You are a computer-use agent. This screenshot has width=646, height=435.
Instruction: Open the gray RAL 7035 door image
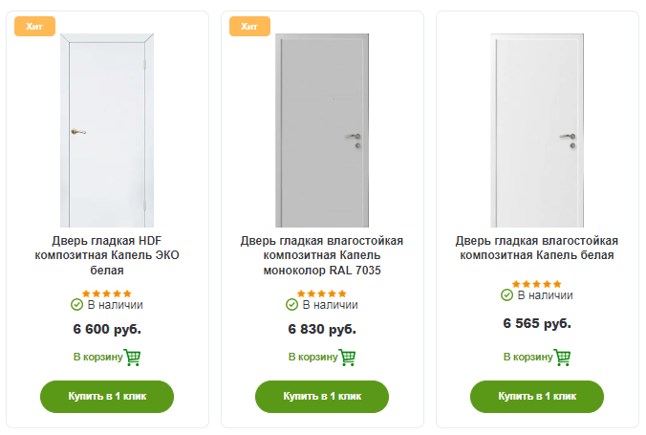322,129
